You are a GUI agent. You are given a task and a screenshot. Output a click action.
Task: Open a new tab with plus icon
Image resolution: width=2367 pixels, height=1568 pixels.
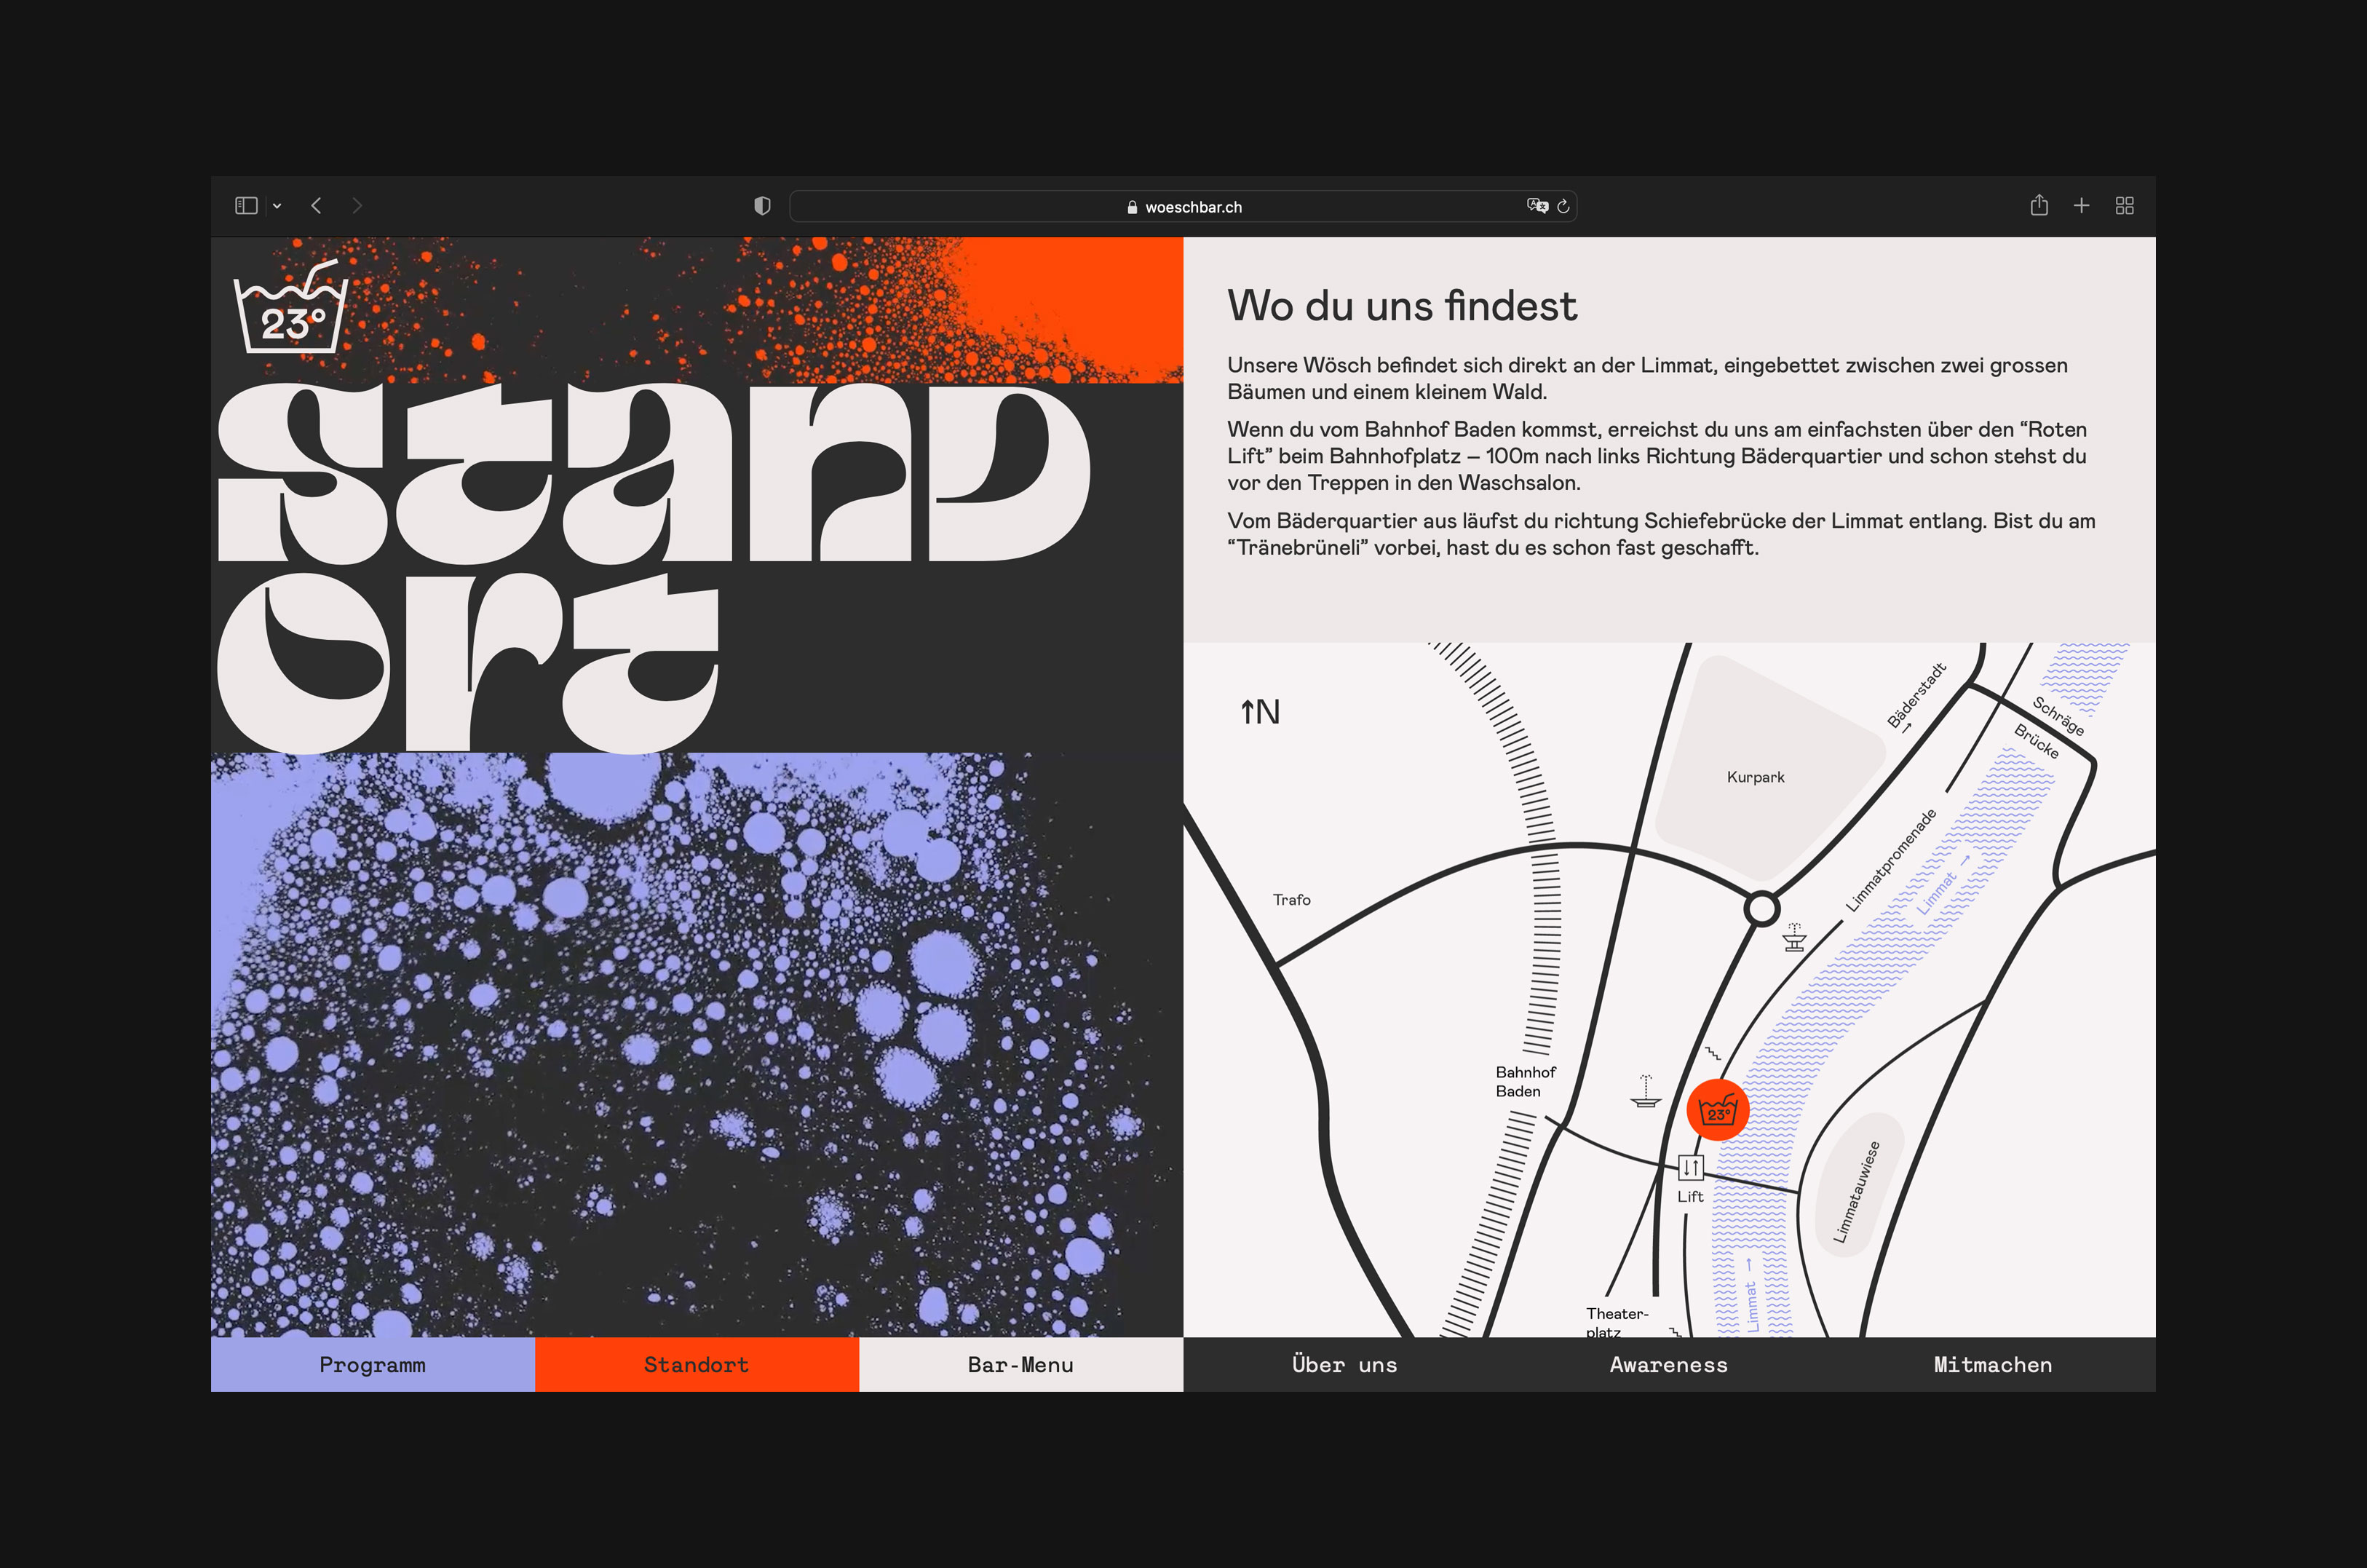pos(2081,206)
